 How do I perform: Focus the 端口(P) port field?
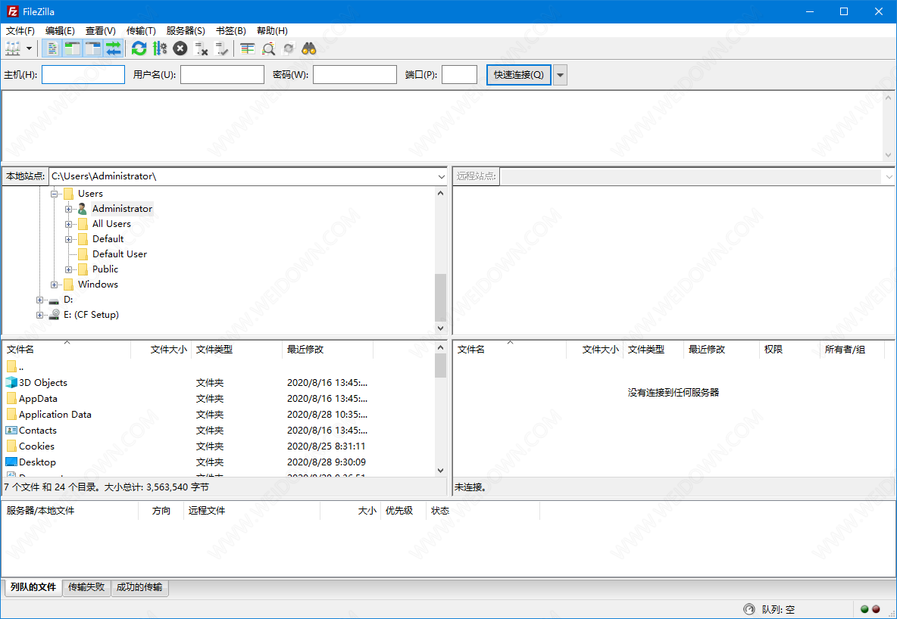pos(459,75)
